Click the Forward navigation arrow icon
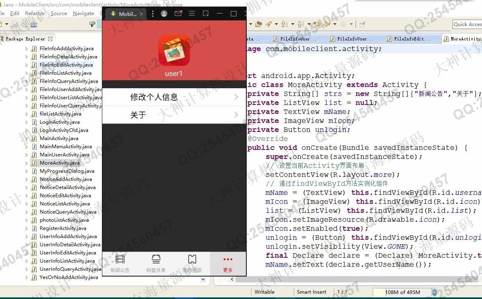The width and height of the screenshot is (482, 299). (343, 24)
